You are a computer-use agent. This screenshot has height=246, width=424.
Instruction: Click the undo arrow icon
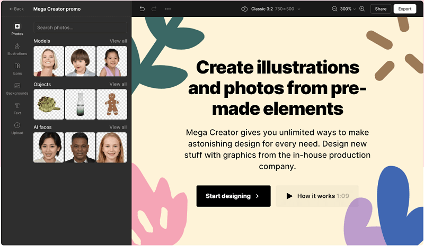click(x=142, y=9)
